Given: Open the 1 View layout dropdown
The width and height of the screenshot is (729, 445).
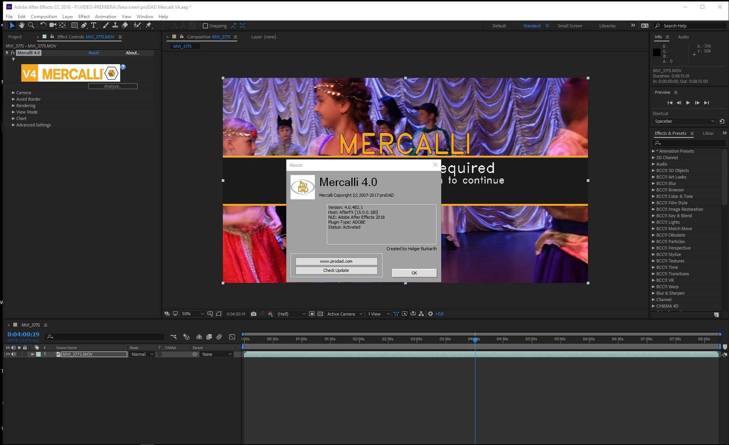Looking at the screenshot, I should [x=378, y=314].
